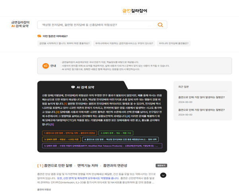
Task: Select suggestion '금연을 시작하려고 합니다'
Action: point(63,43)
